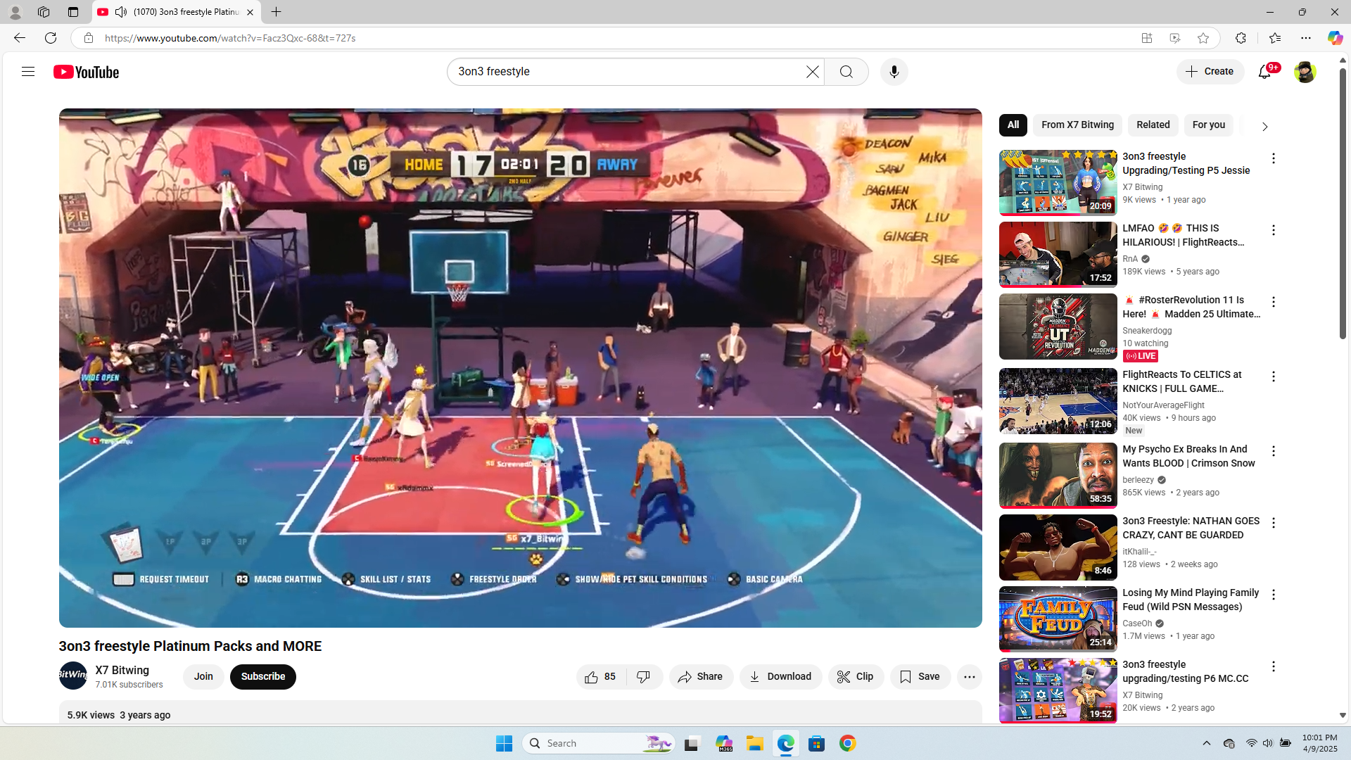The height and width of the screenshot is (760, 1351).
Task: Open more actions below the video
Action: point(970,677)
